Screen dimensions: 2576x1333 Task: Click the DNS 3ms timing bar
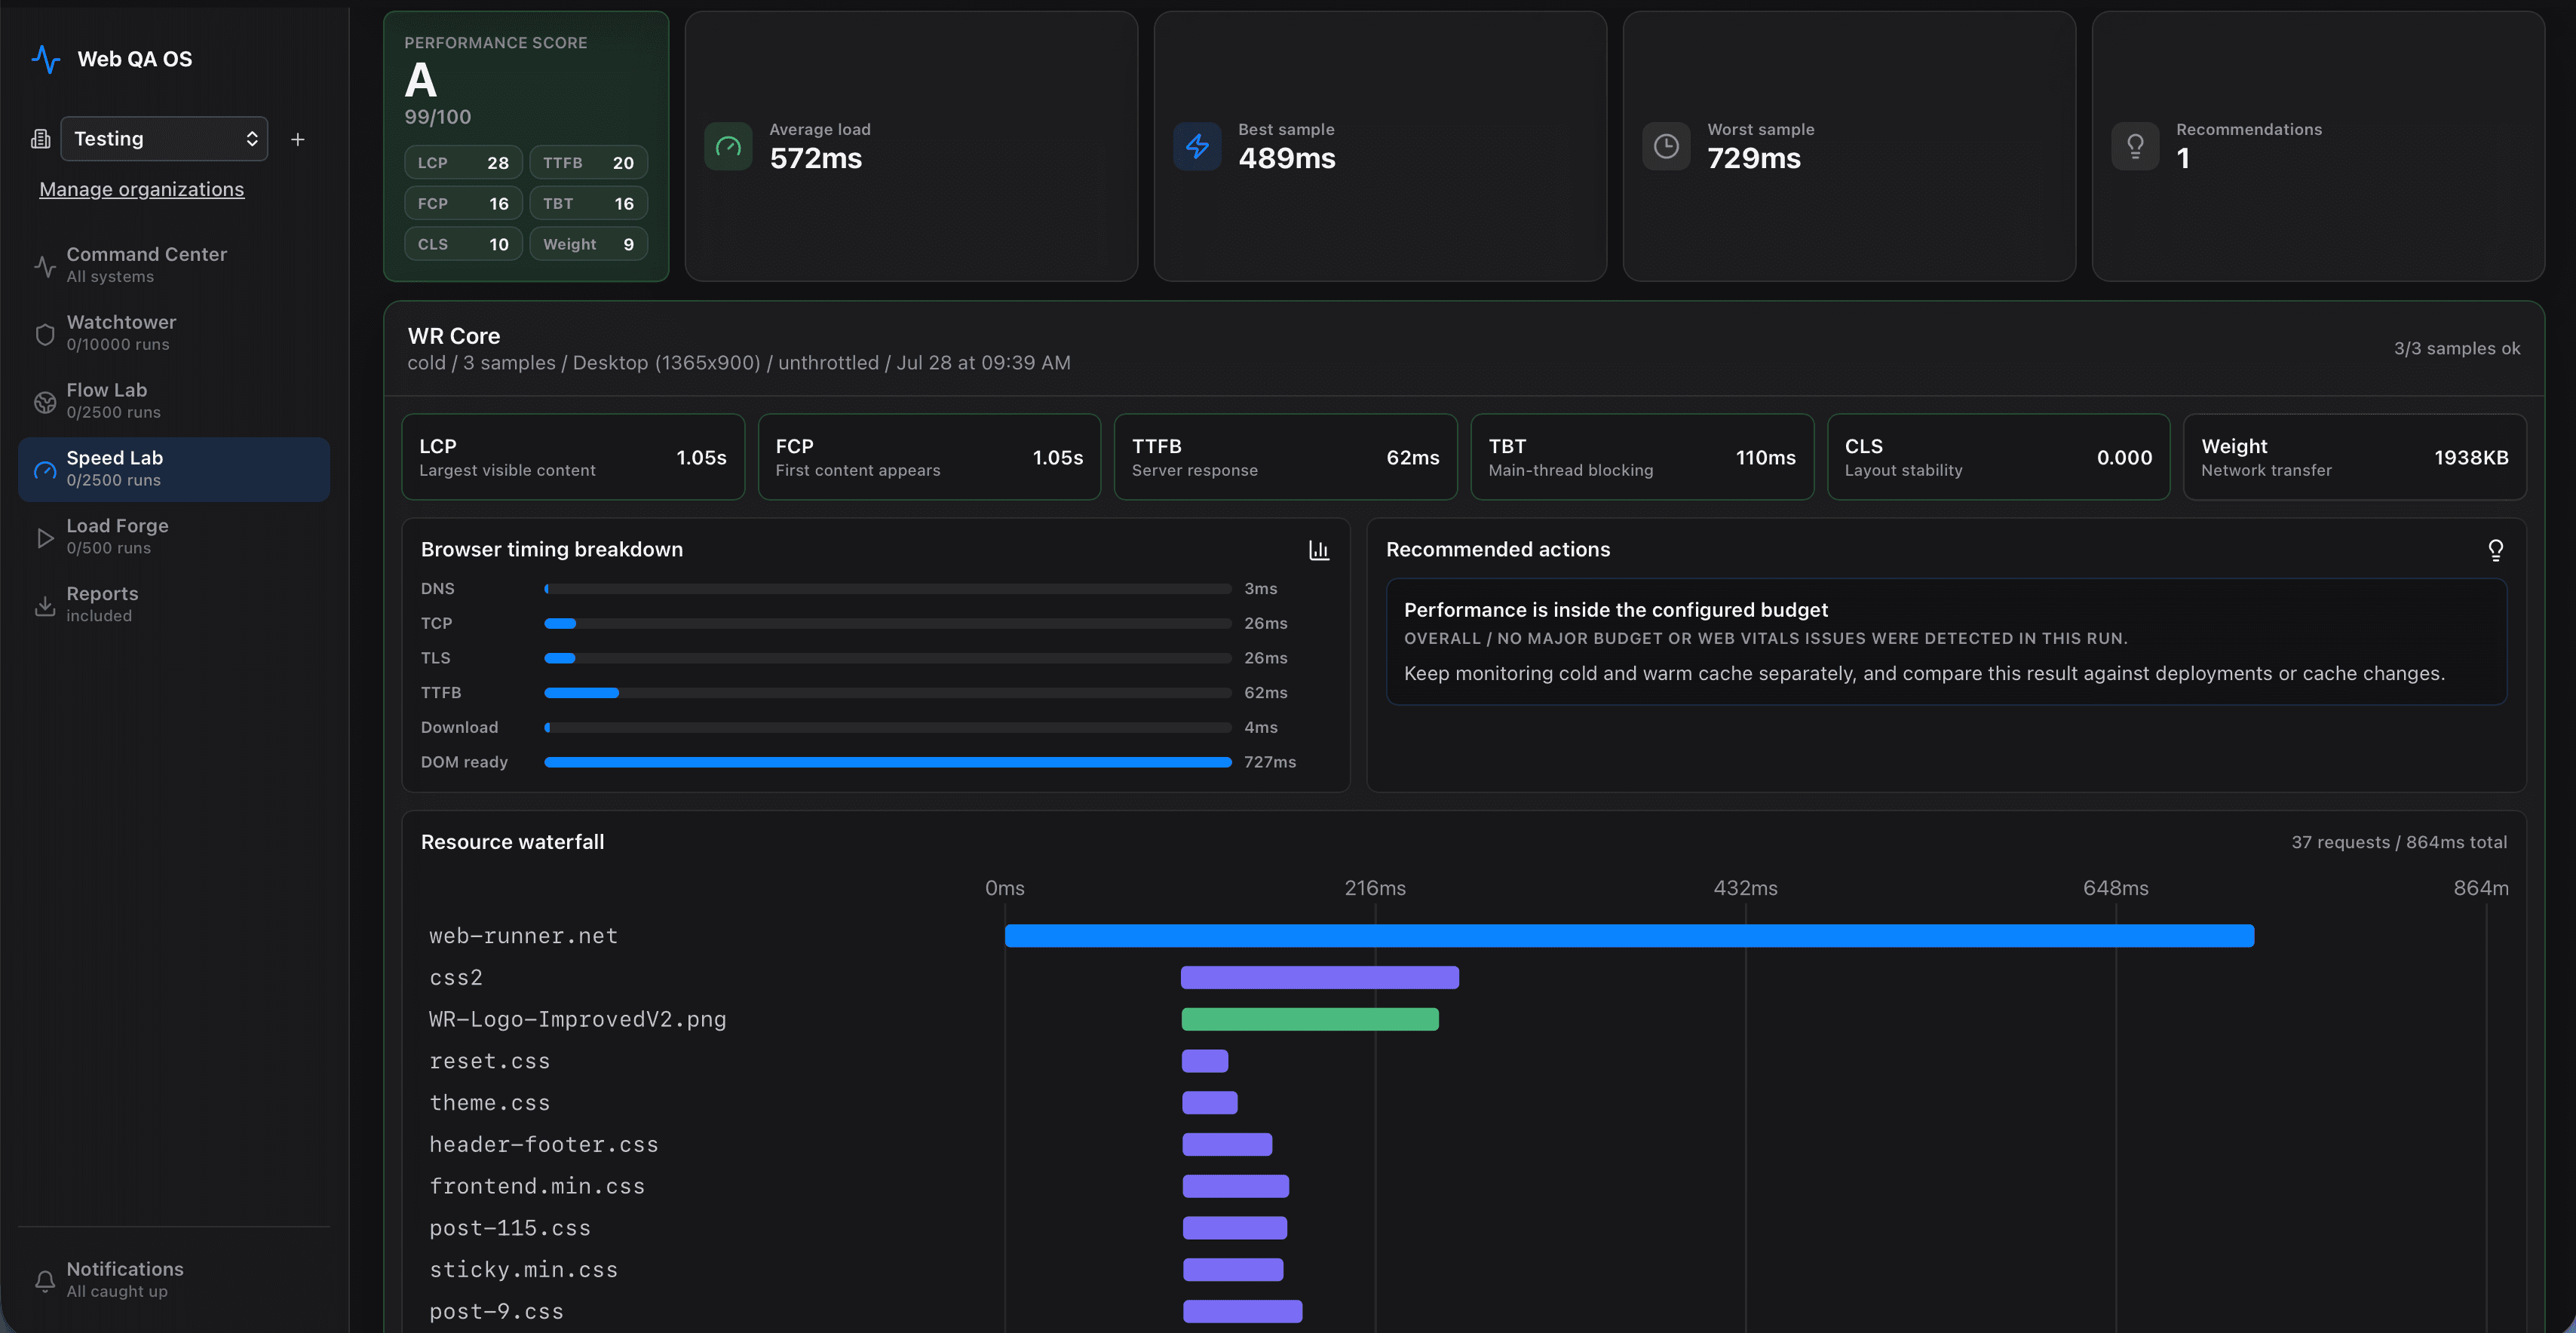click(x=888, y=589)
